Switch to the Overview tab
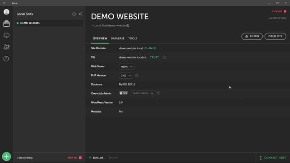The image size is (290, 163). coord(100,38)
